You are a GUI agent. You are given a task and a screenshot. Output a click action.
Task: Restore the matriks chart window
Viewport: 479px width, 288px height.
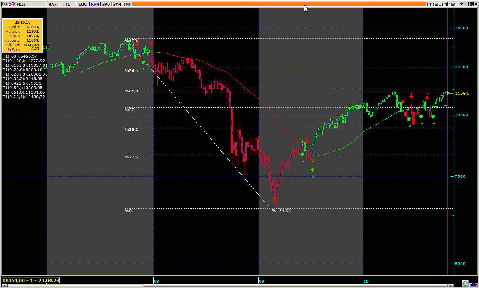coord(471,4)
